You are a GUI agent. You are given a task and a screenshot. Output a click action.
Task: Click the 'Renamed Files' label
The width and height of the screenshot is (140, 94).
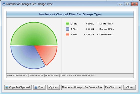coord(106,29)
